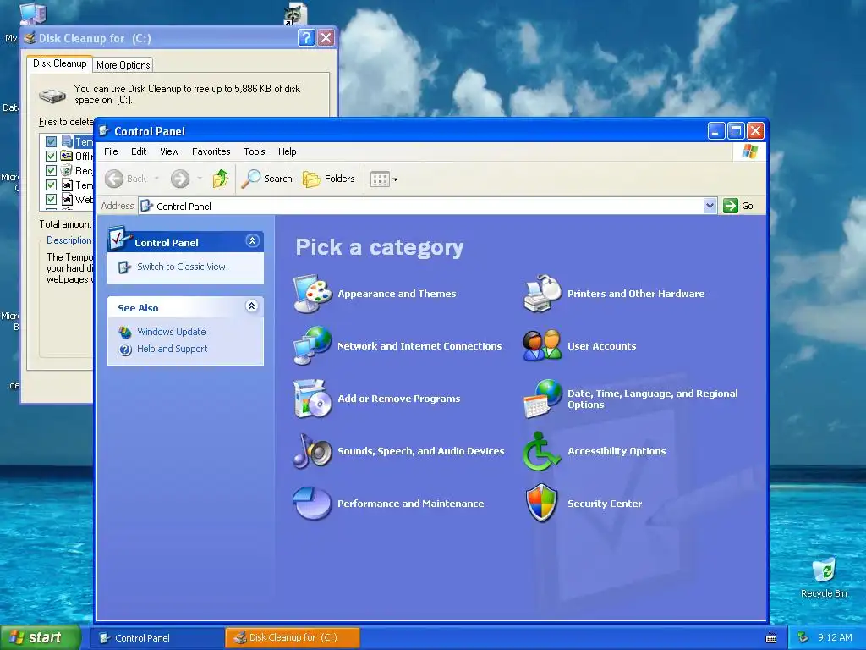This screenshot has height=650, width=866.
Task: Click the User Accounts link text
Action: click(602, 346)
